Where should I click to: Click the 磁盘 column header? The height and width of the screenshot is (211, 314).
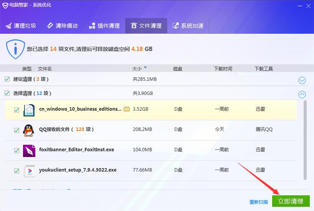coord(178,69)
